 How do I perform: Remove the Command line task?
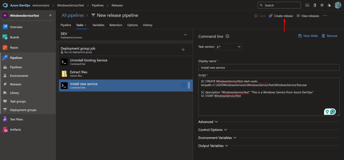pyautogui.click(x=329, y=36)
